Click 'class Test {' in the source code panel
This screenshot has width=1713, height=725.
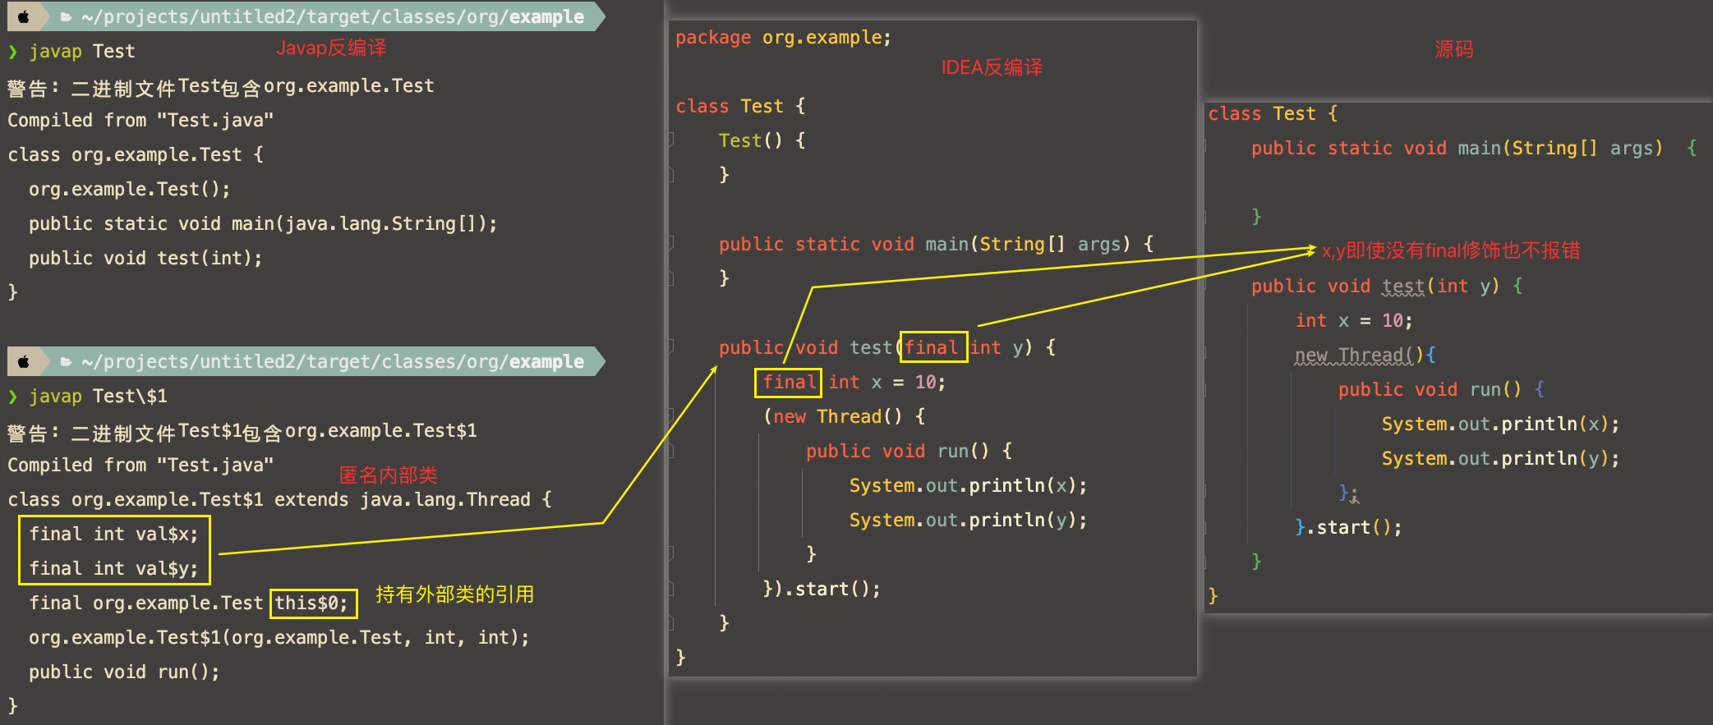tap(1273, 114)
